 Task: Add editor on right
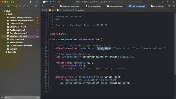[x=174, y=6]
